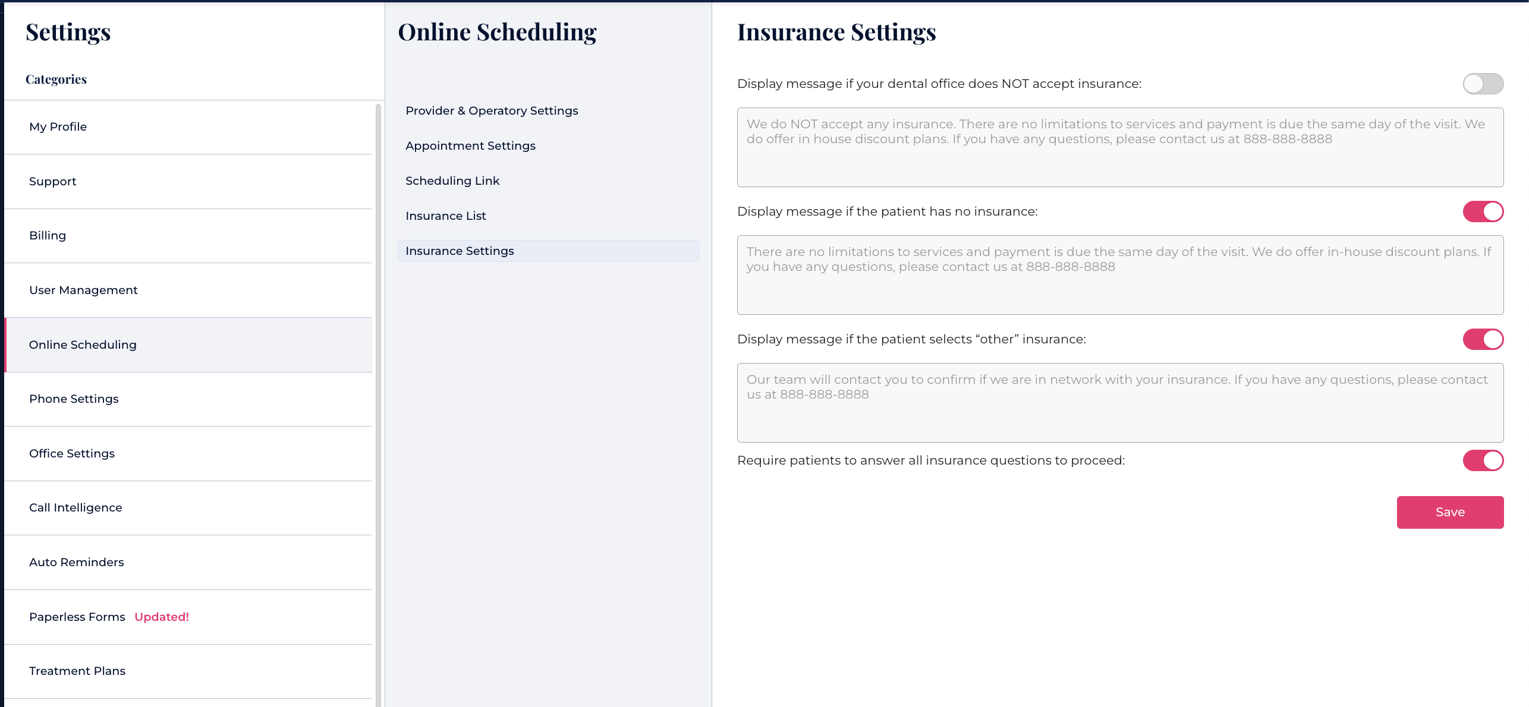
Task: Open Paperless Forms category
Action: (x=77, y=617)
